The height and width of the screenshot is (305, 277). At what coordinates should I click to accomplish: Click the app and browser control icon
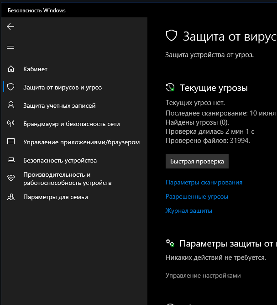[11, 142]
